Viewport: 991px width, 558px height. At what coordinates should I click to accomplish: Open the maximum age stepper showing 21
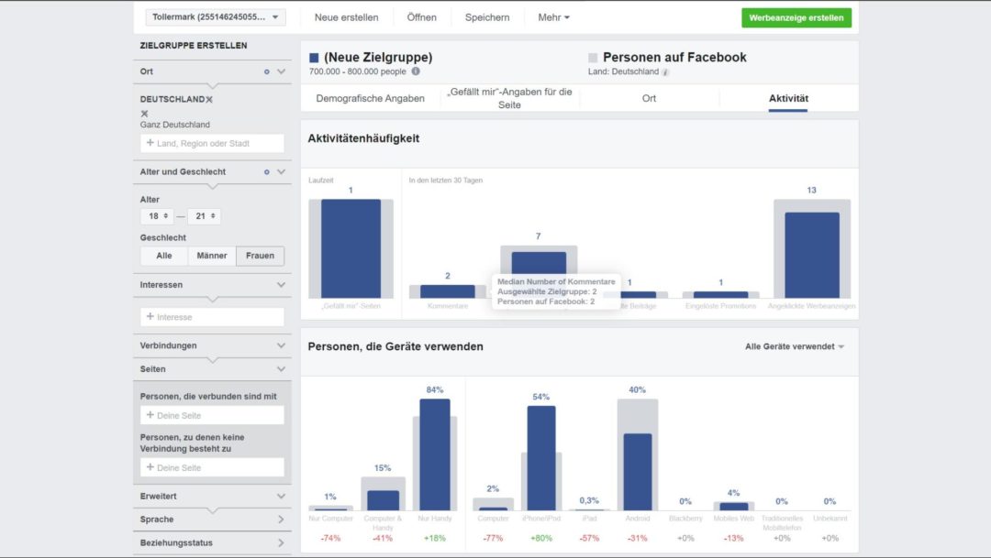pos(204,216)
